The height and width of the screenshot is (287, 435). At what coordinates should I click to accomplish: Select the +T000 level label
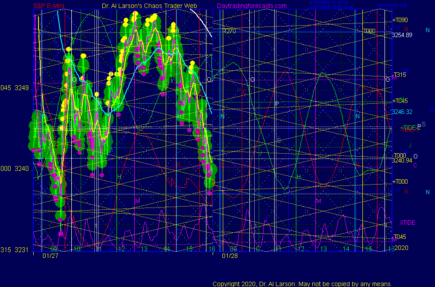tap(400, 181)
